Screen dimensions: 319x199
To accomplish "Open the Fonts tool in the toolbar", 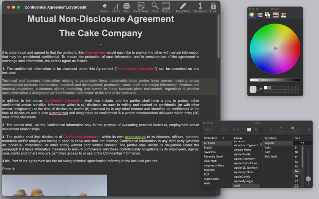I will (x=116, y=8).
